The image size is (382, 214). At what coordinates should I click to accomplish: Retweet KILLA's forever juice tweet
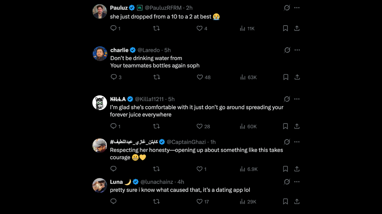pos(156,126)
